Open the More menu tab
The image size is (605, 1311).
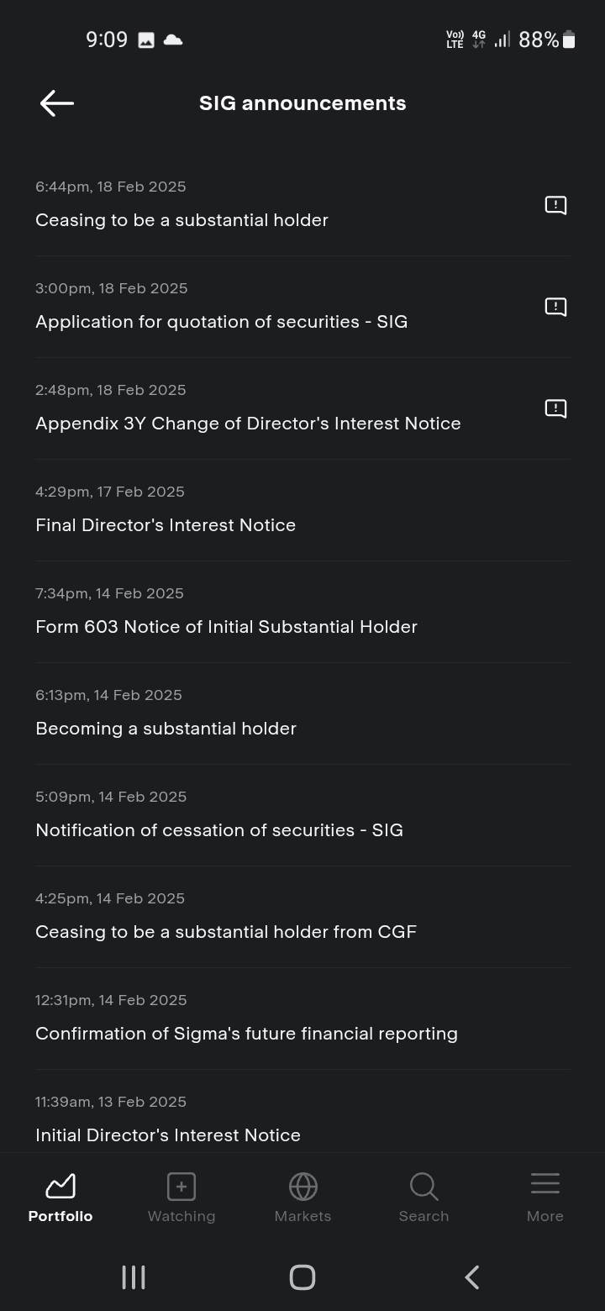click(x=544, y=1198)
